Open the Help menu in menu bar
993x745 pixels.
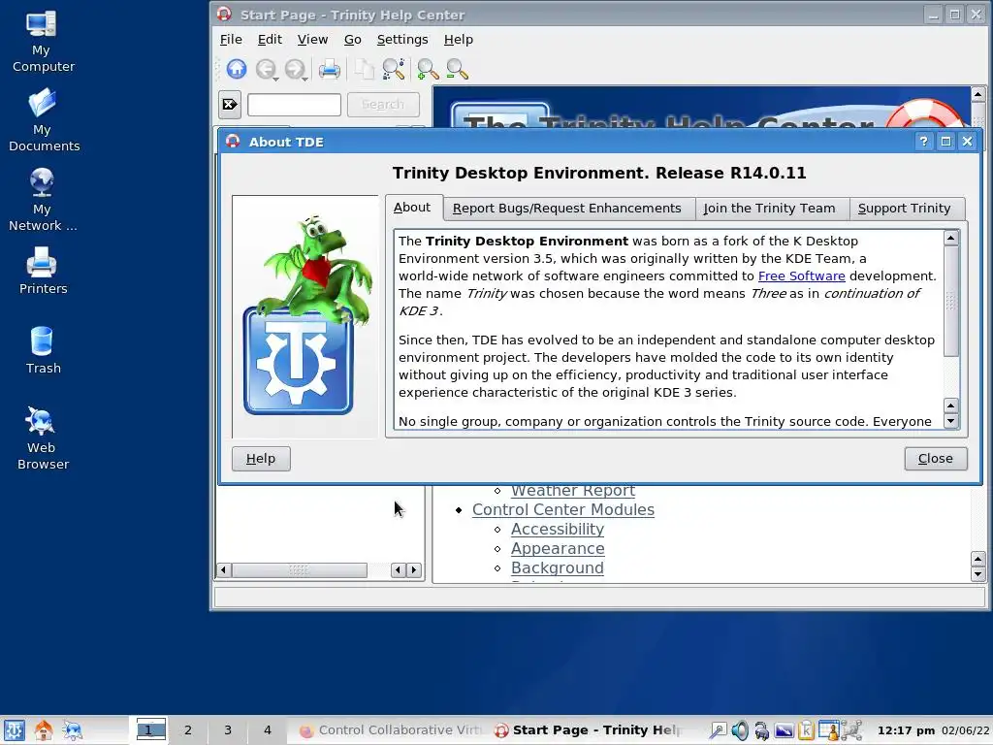pyautogui.click(x=459, y=39)
